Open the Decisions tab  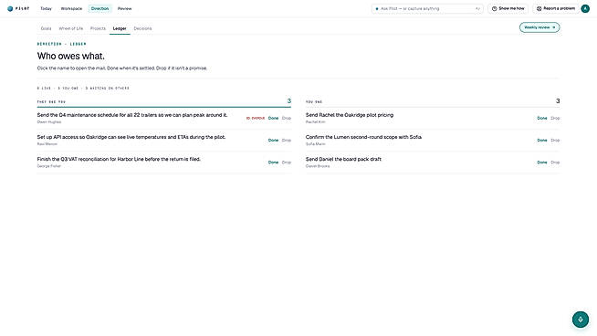[142, 28]
